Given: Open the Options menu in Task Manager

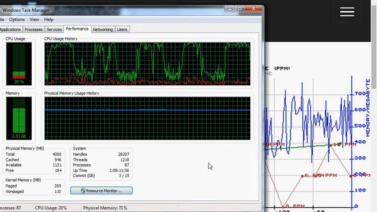Looking at the screenshot, I should point(17,19).
